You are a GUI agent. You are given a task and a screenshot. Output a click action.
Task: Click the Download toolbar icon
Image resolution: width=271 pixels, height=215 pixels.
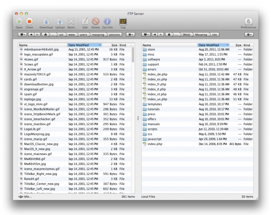coord(46,22)
